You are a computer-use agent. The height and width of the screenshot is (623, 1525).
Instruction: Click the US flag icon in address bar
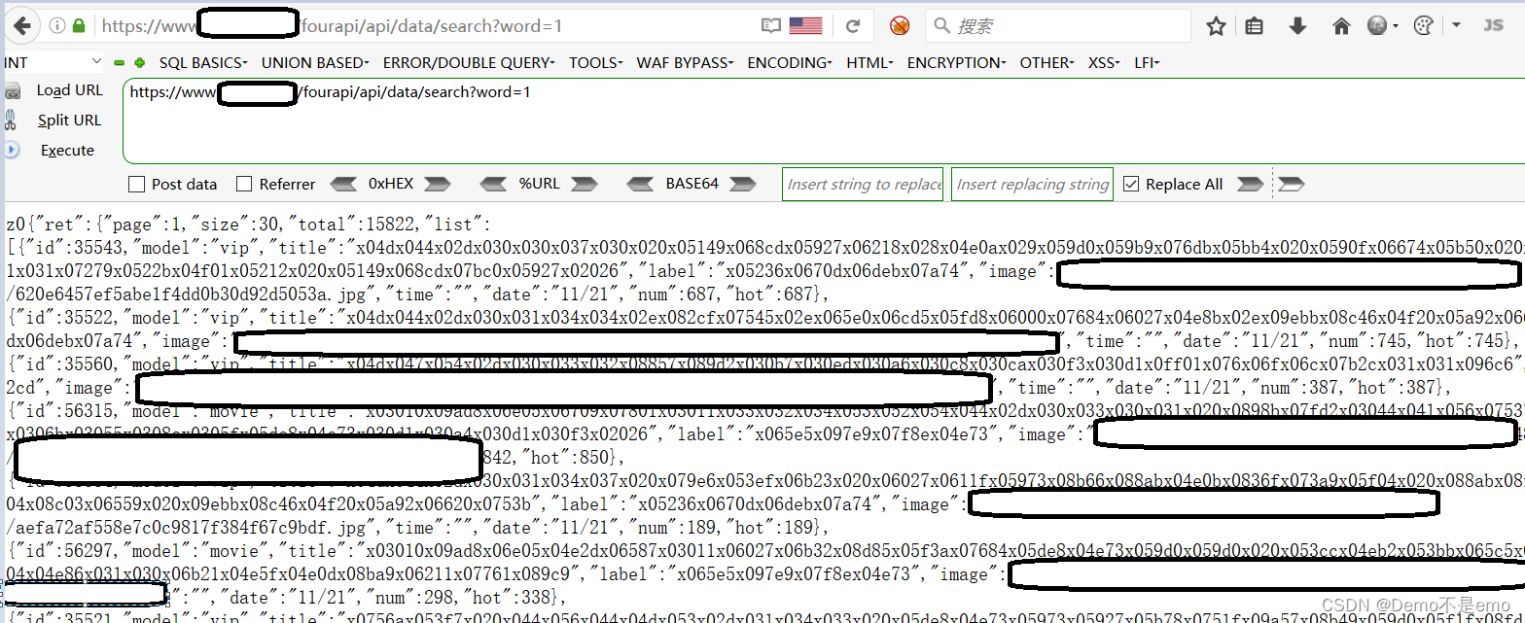(805, 26)
